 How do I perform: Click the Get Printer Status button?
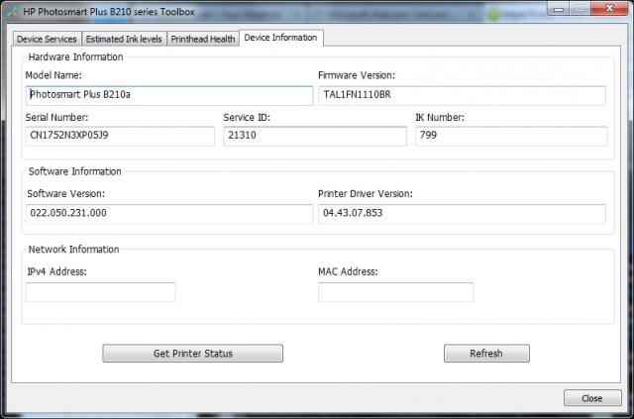coord(193,353)
